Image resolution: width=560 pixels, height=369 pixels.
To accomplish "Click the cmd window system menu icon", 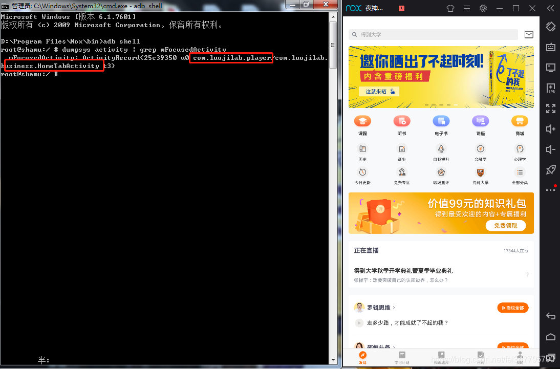I will click(x=5, y=6).
